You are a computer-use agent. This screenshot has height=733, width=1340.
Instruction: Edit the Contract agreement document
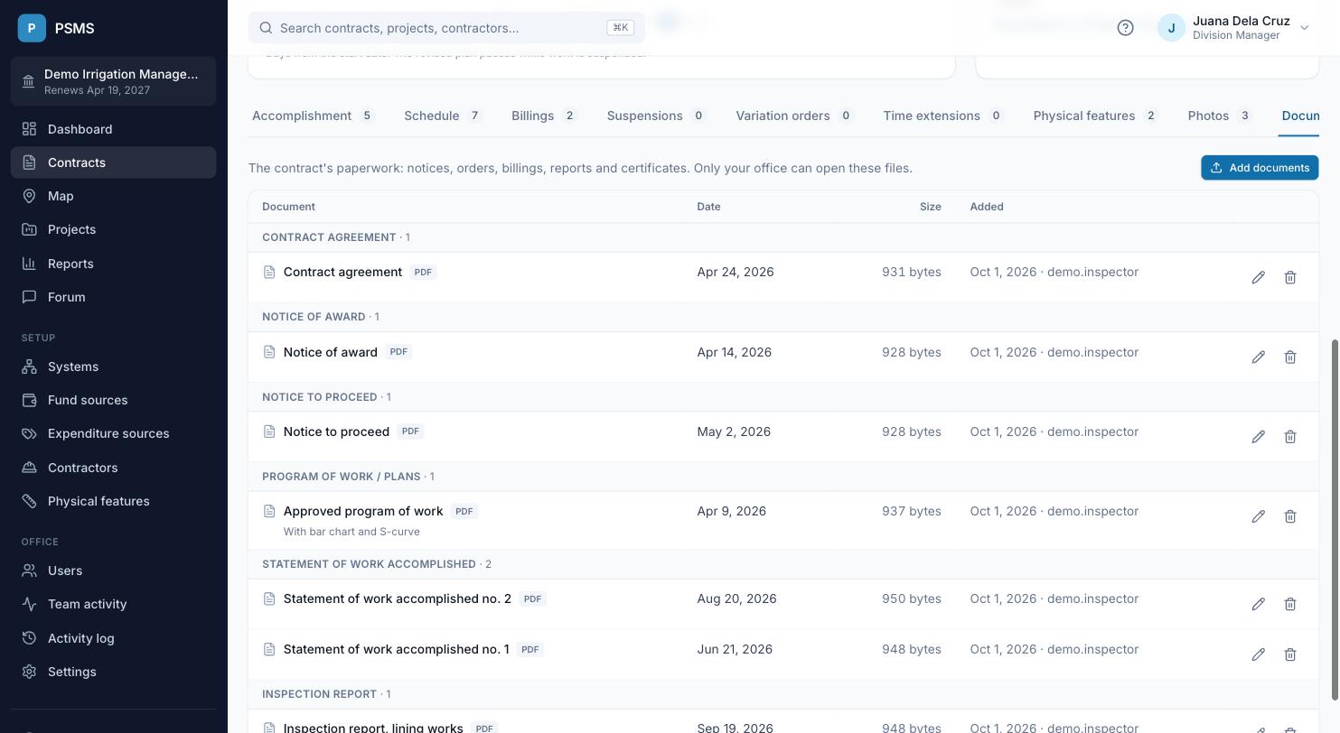pyautogui.click(x=1258, y=277)
